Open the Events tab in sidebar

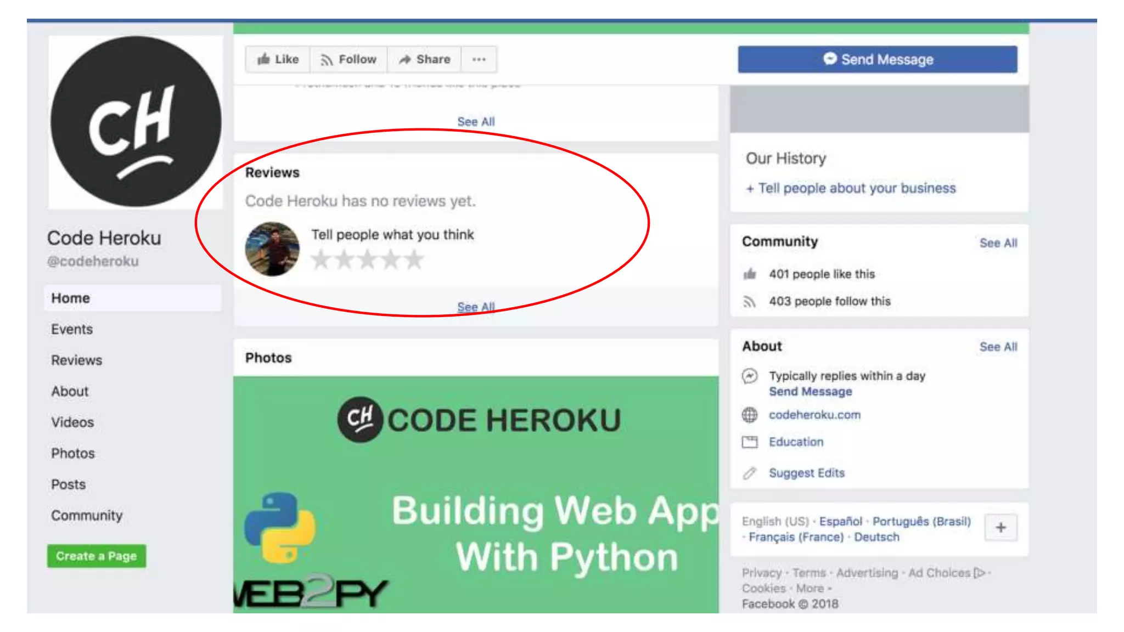[72, 329]
